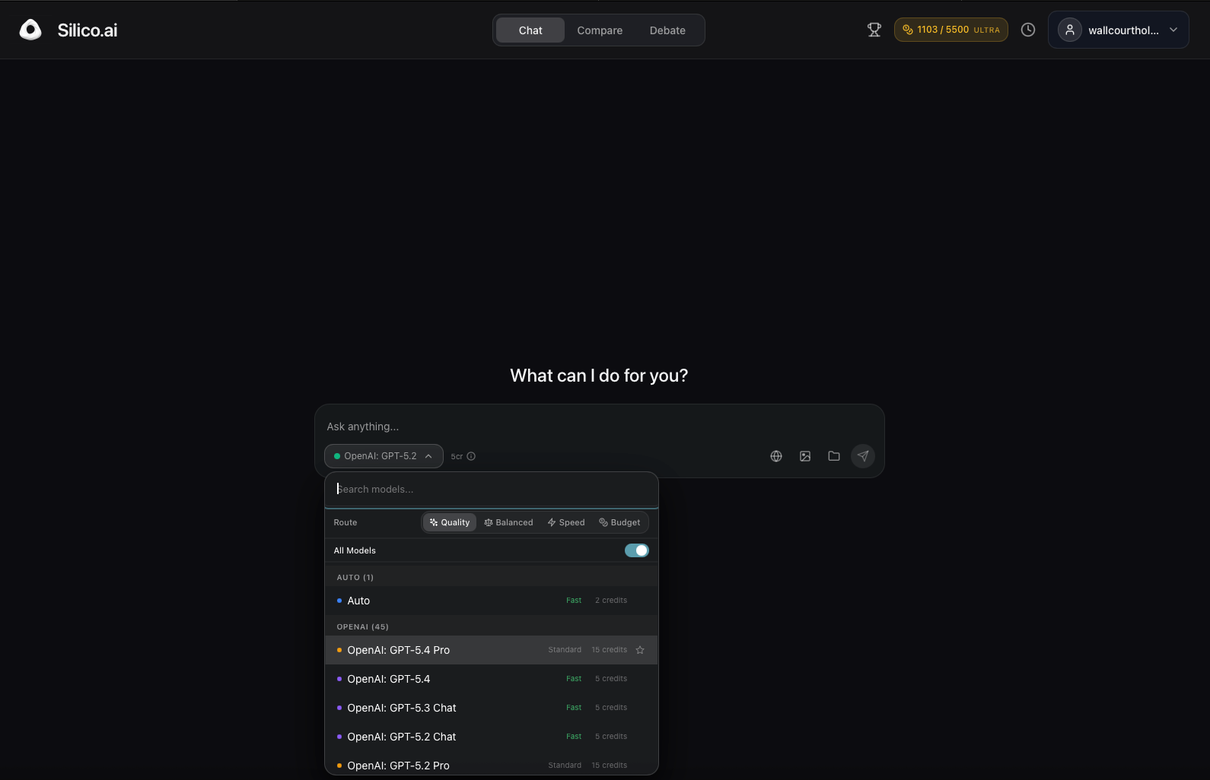Toggle the All Models switch
Image resolution: width=1210 pixels, height=780 pixels.
[636, 550]
